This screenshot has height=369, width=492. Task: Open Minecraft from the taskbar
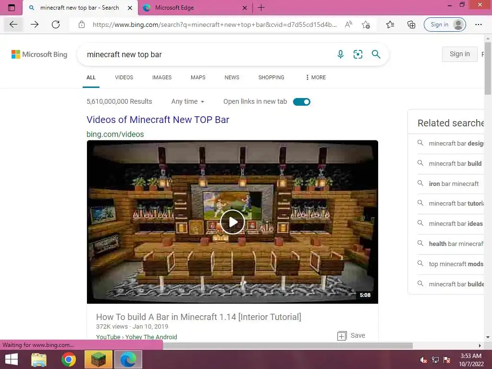98,359
